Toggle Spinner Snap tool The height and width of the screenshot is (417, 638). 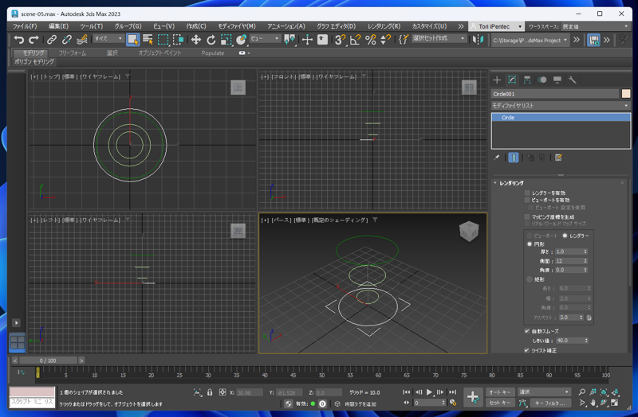385,39
